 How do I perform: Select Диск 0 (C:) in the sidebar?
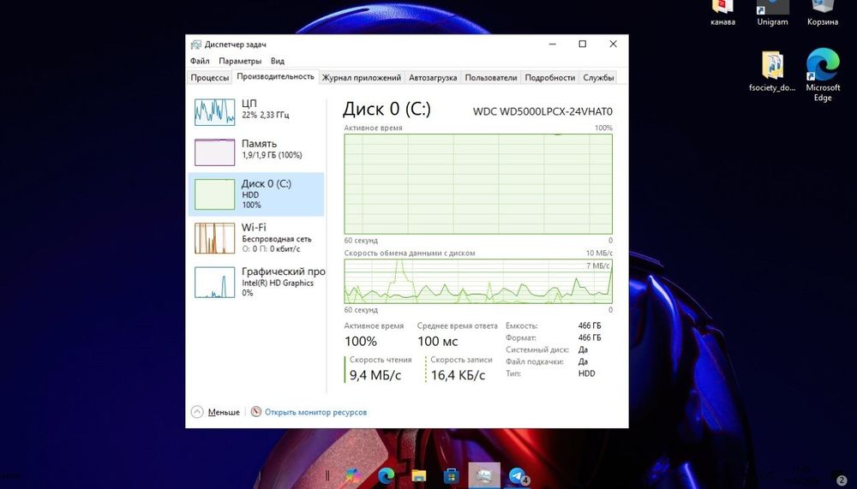click(256, 194)
